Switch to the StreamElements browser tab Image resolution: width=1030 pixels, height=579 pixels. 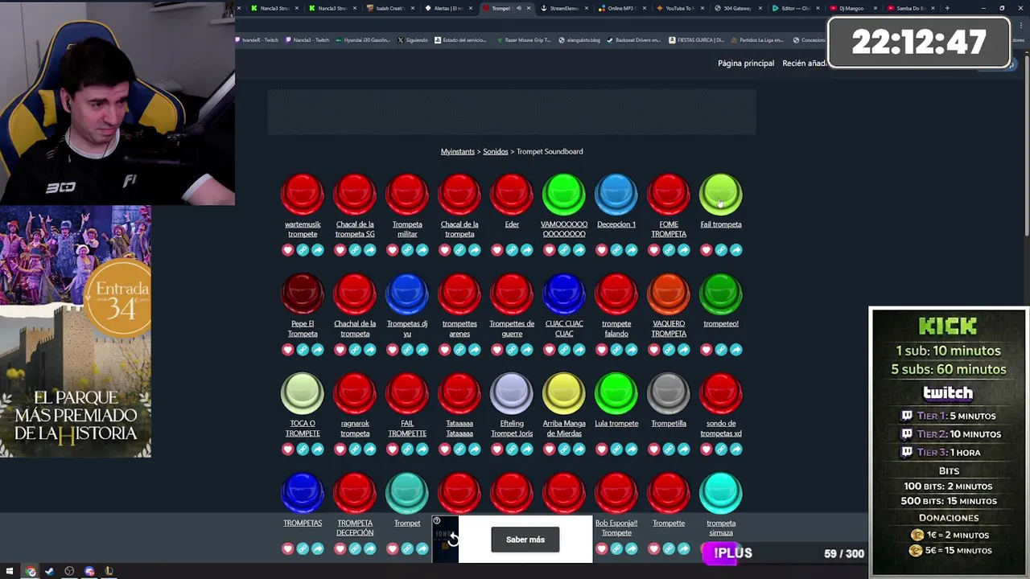[x=562, y=8]
